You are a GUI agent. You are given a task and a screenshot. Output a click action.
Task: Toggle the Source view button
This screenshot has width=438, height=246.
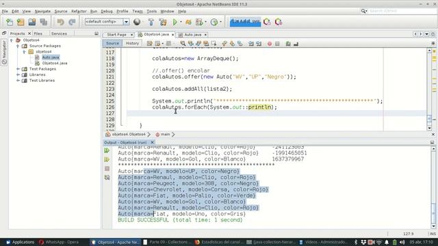click(112, 43)
